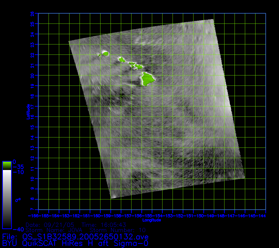The height and width of the screenshot is (248, 279).
Task: Click the File name QS_S1B32589 text
Action: pos(75,237)
